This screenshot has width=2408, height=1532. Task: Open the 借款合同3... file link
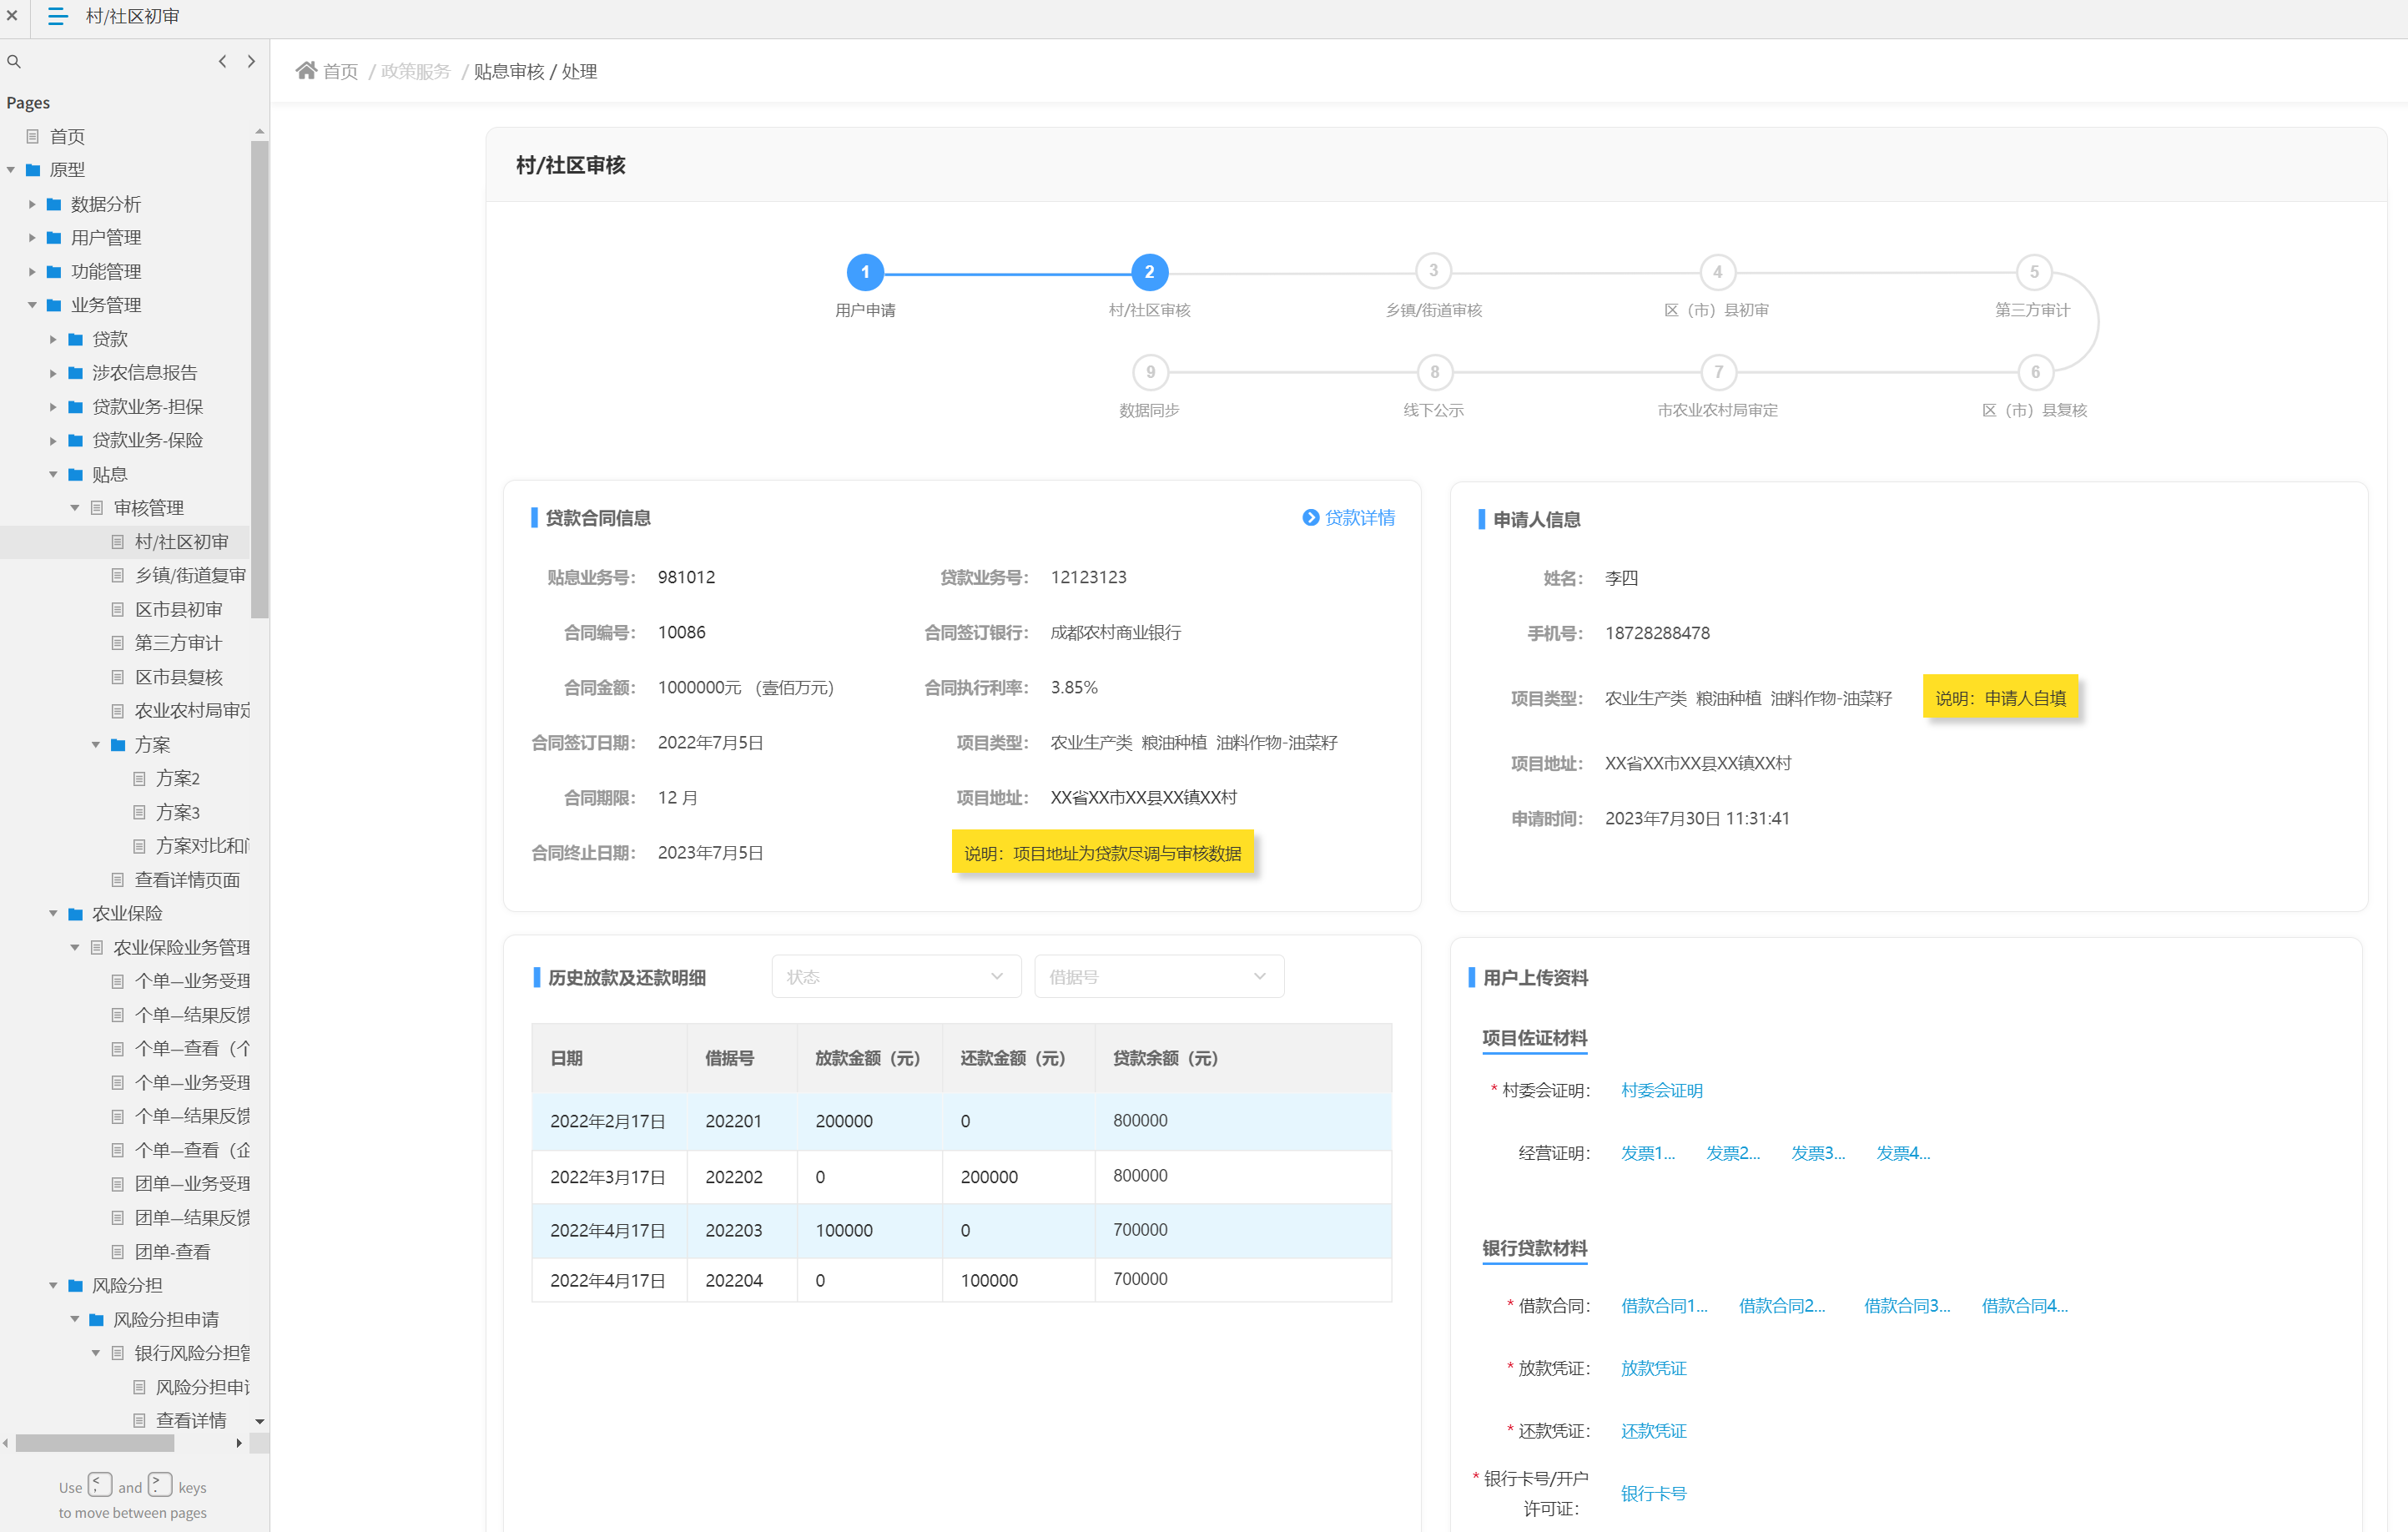[1907, 1305]
